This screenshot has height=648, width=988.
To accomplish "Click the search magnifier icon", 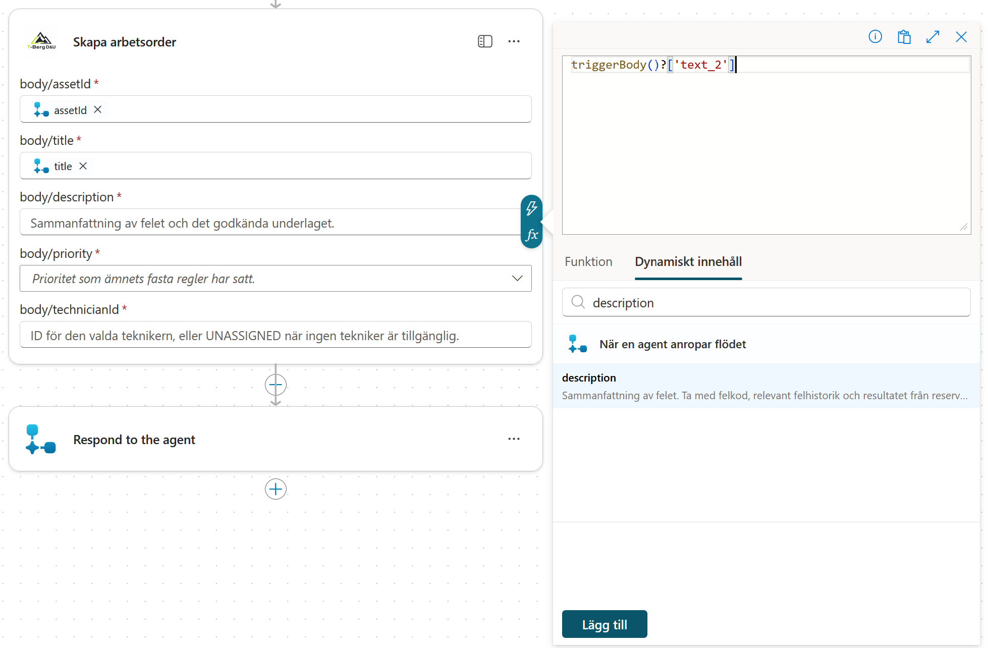I will (x=578, y=302).
